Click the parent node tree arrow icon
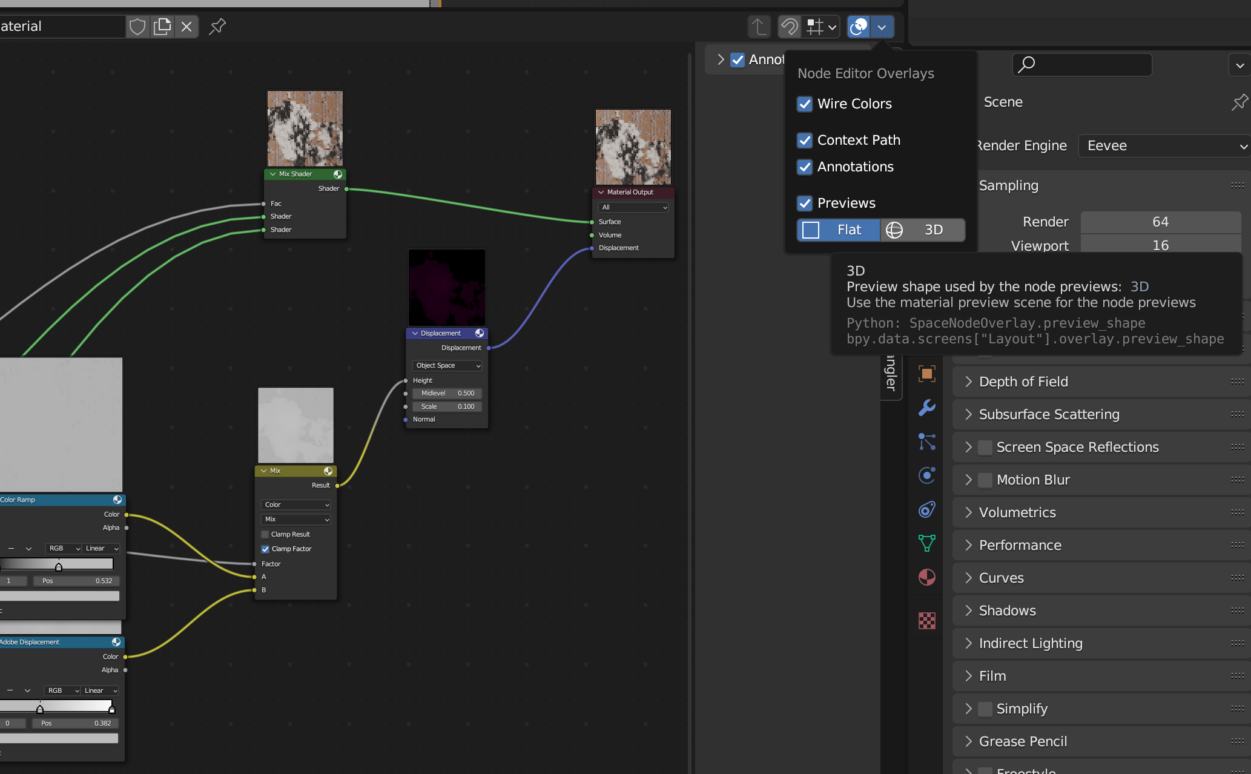 pyautogui.click(x=759, y=27)
